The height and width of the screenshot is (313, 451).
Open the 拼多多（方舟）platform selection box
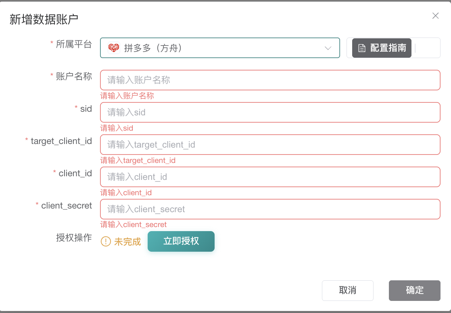220,48
